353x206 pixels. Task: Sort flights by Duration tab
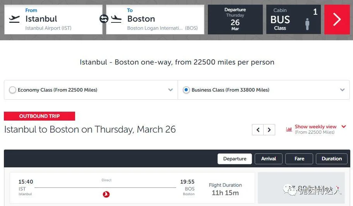click(332, 159)
